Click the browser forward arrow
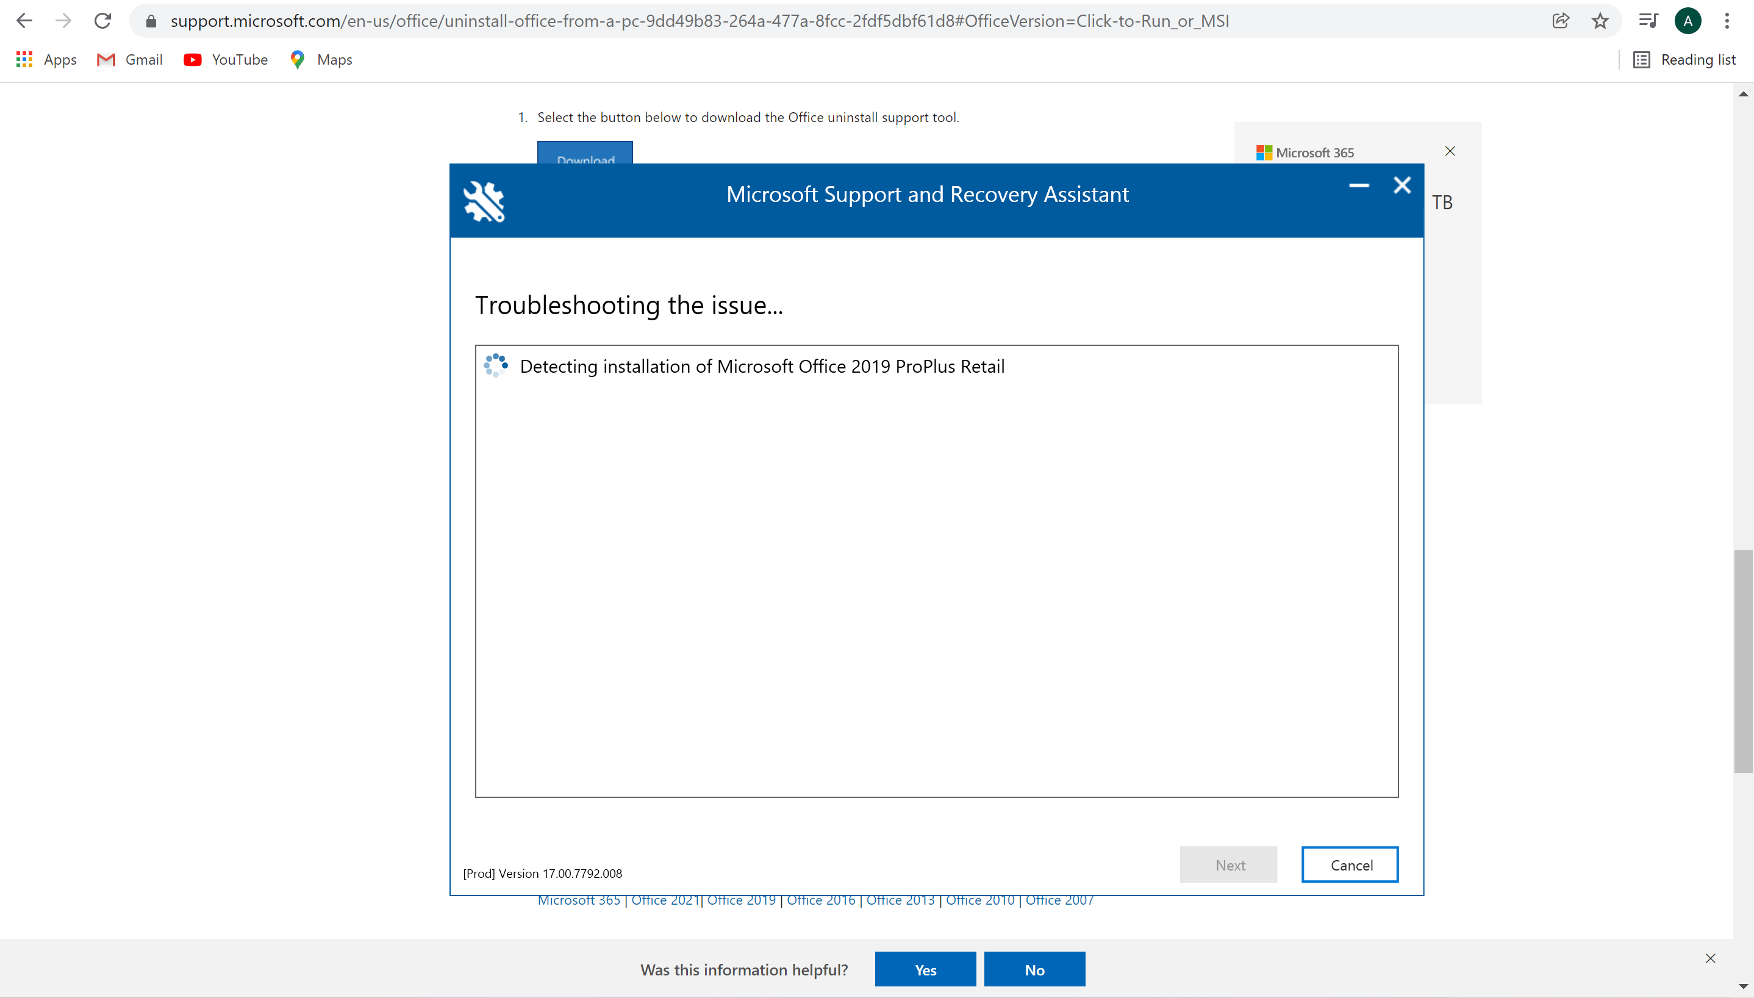 [x=63, y=21]
